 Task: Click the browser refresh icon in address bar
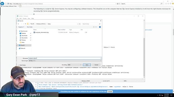pos(119,4)
